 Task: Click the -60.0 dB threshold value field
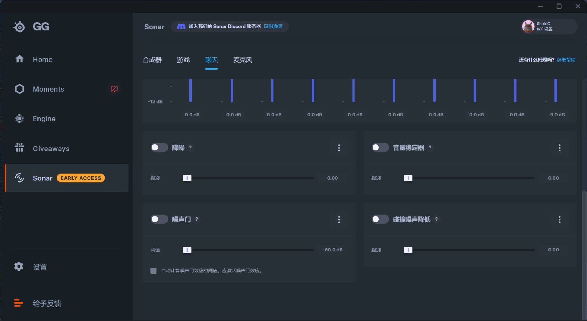(x=333, y=250)
